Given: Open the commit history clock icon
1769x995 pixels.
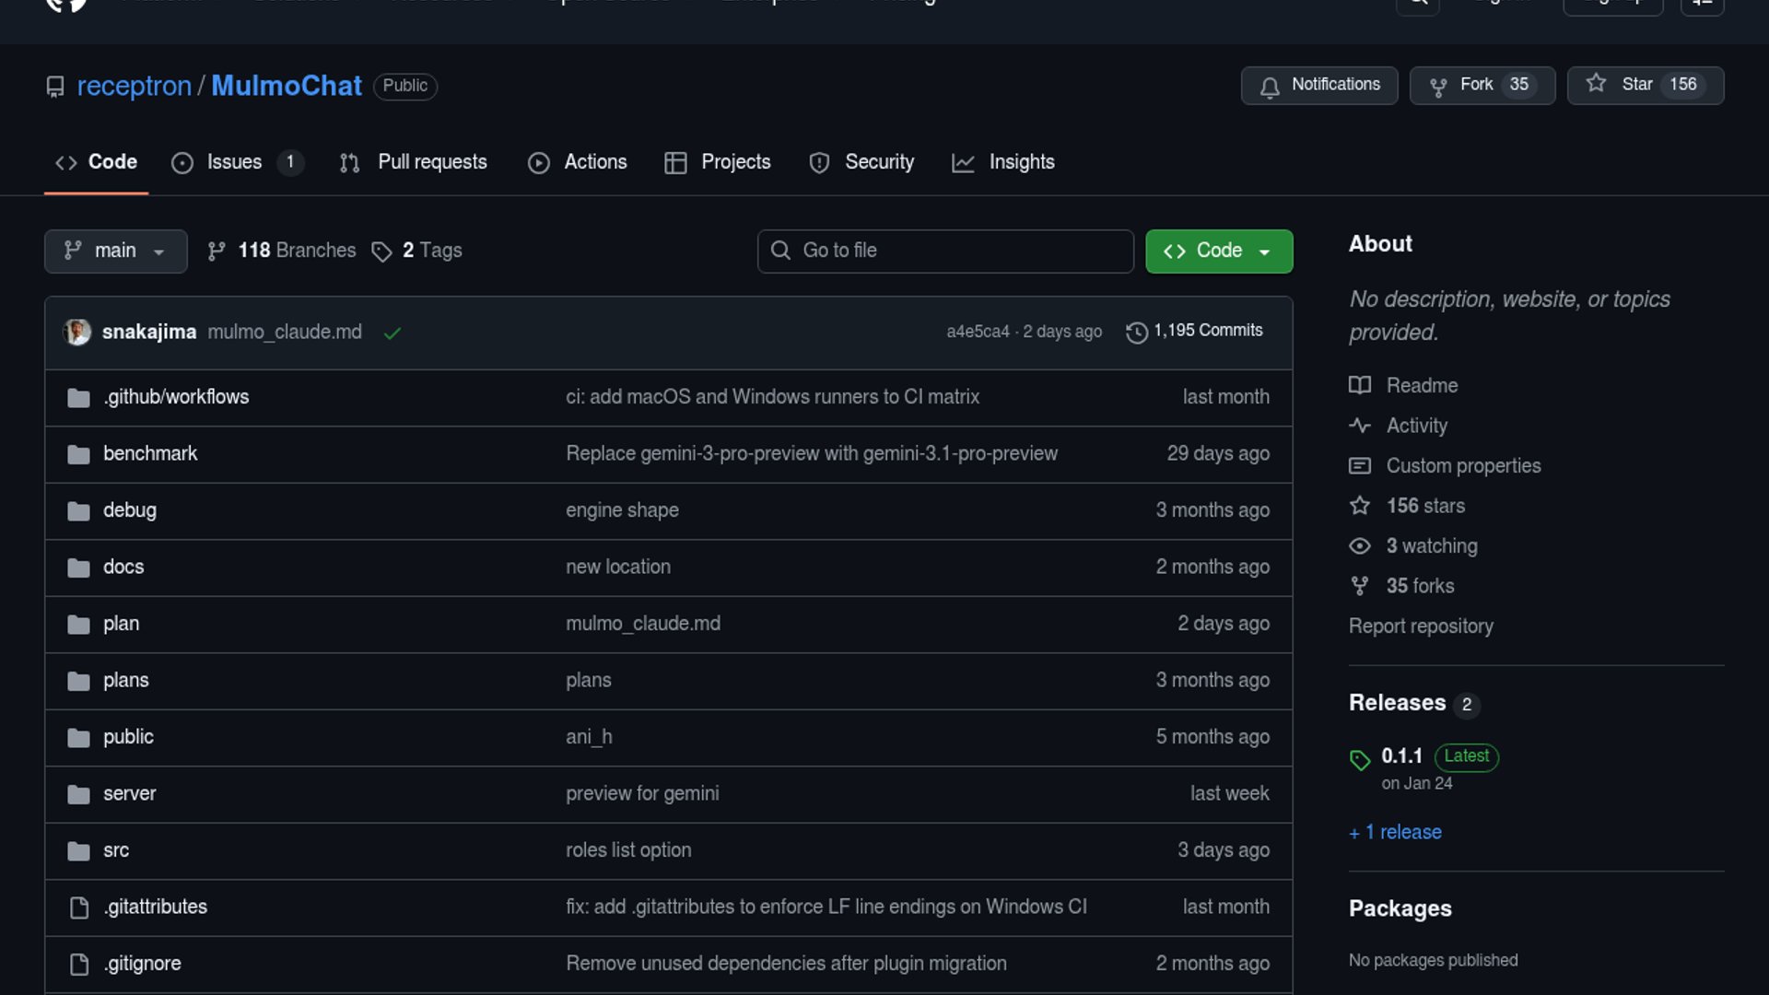Looking at the screenshot, I should click(x=1137, y=332).
